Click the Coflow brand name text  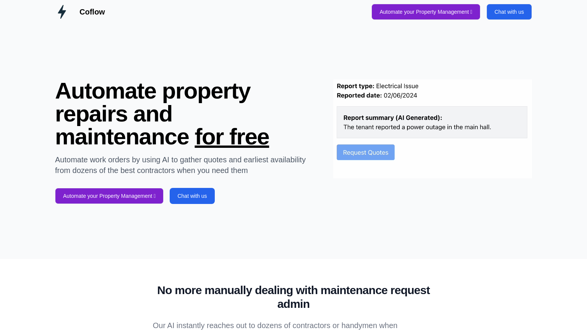click(x=92, y=12)
